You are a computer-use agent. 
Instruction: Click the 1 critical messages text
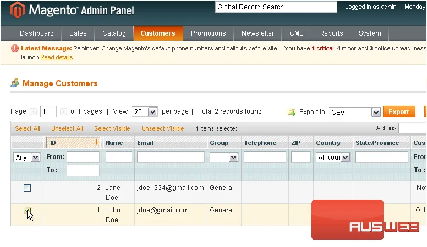[x=322, y=48]
